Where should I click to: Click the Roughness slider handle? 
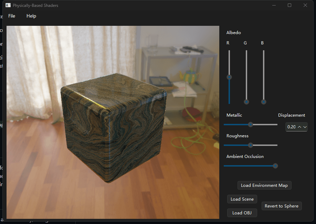pyautogui.click(x=251, y=145)
